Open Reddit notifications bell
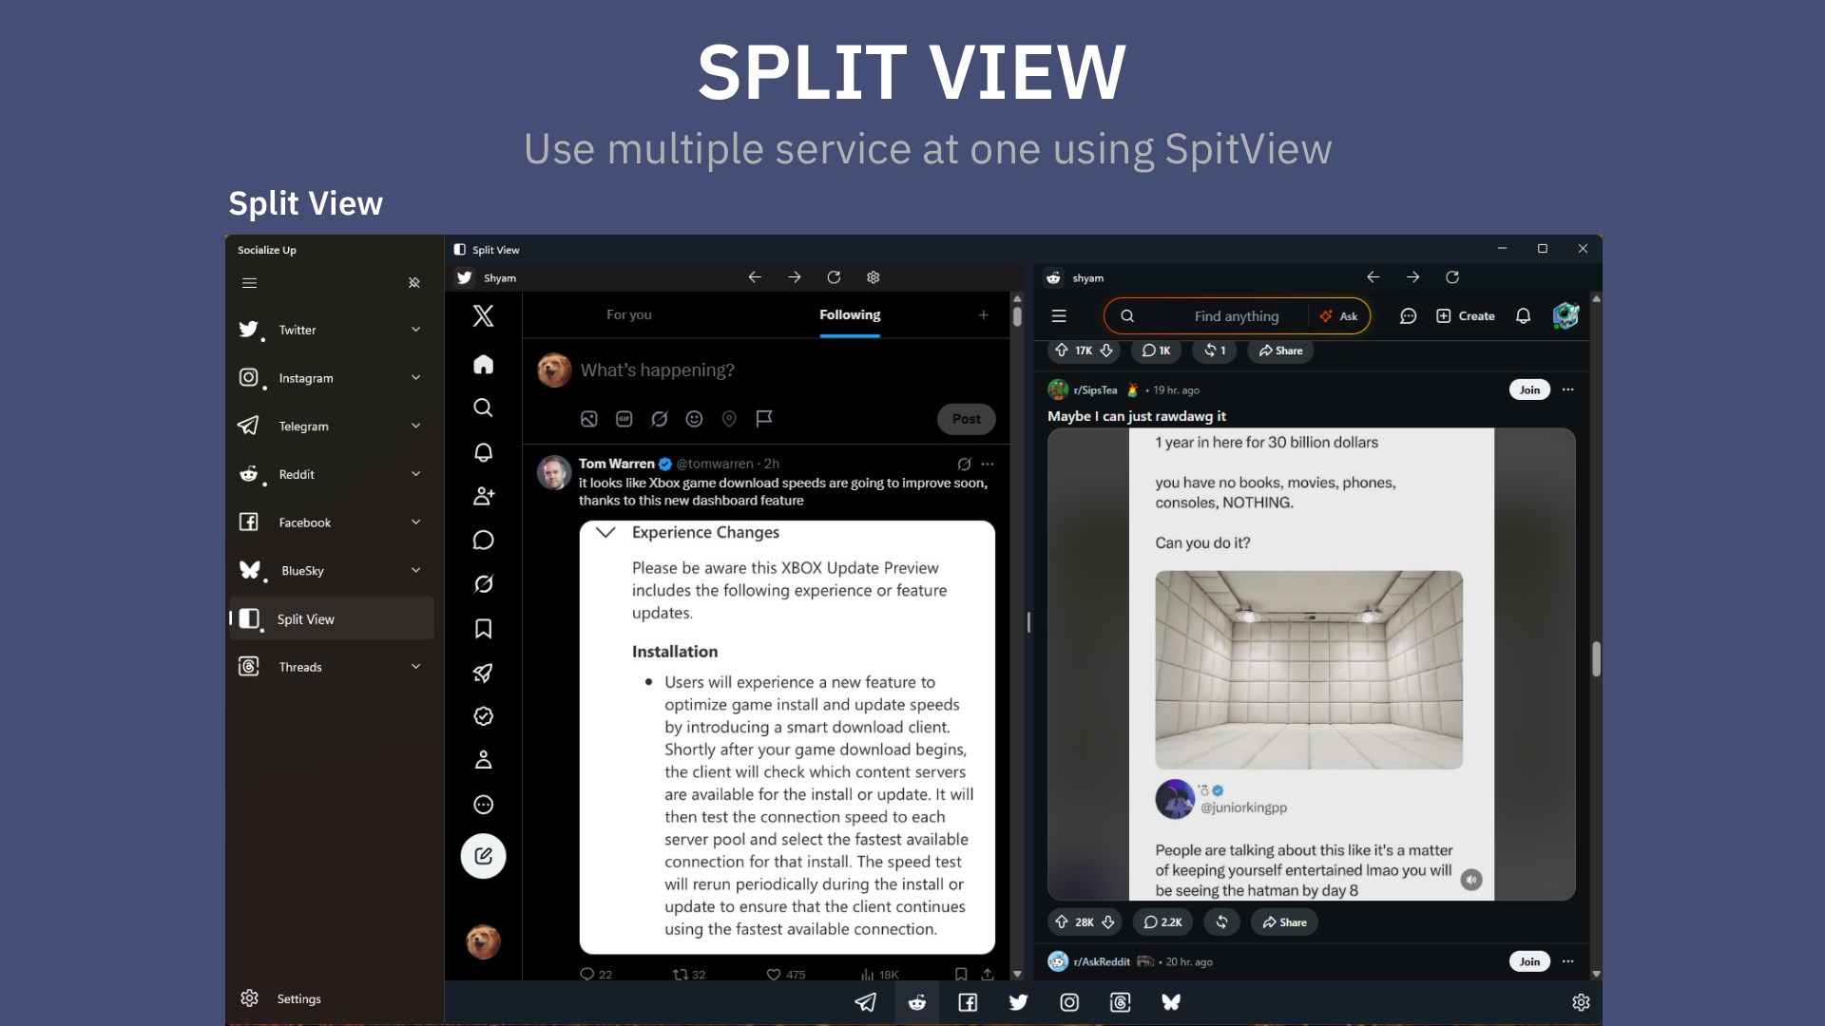The height and width of the screenshot is (1026, 1825). point(1523,316)
